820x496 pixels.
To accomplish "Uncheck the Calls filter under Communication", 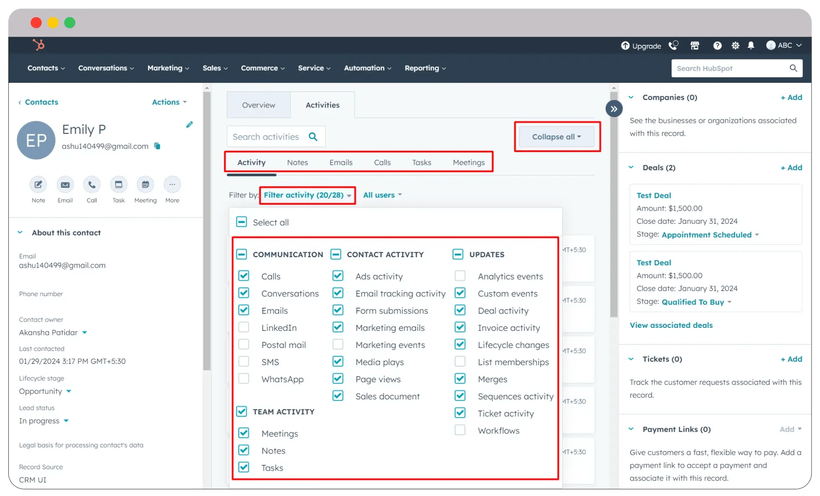I will (244, 276).
